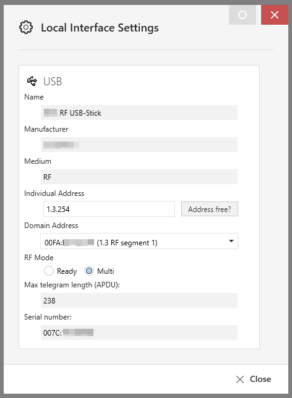Select the Multi RF mode radio button
292x398 pixels.
(x=89, y=271)
